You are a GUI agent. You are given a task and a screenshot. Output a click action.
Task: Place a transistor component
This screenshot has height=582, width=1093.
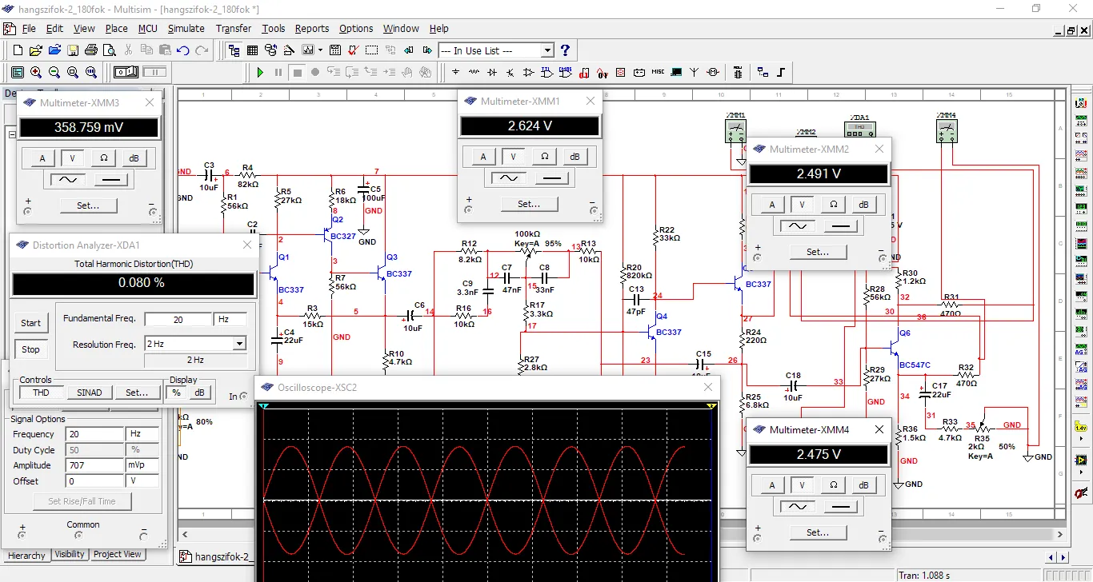tap(510, 72)
